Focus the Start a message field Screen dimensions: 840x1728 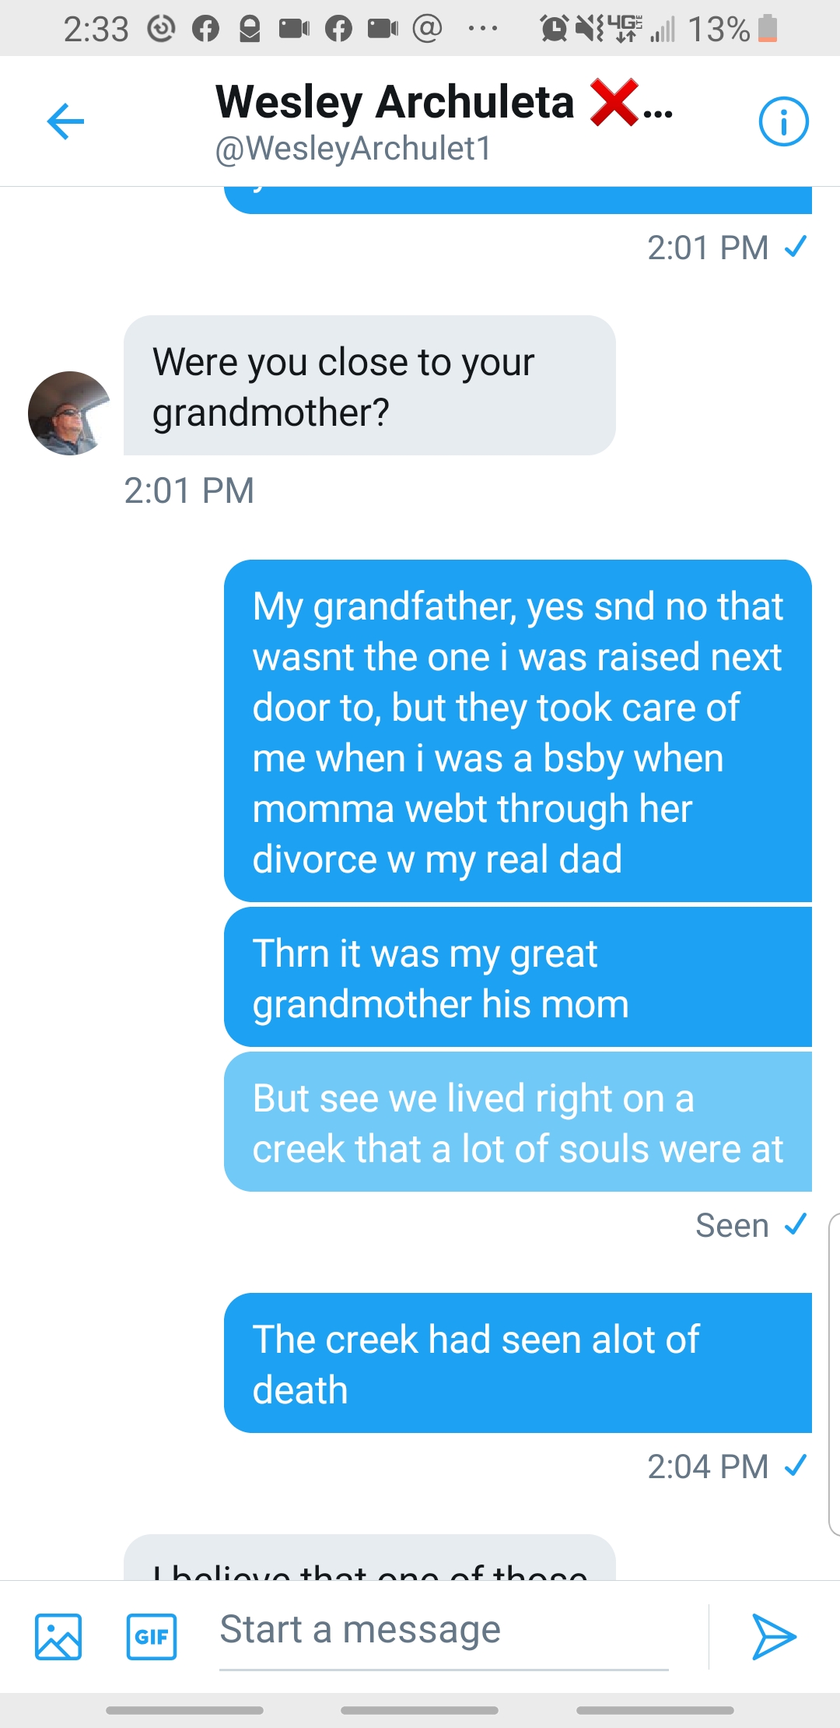[x=443, y=1630]
